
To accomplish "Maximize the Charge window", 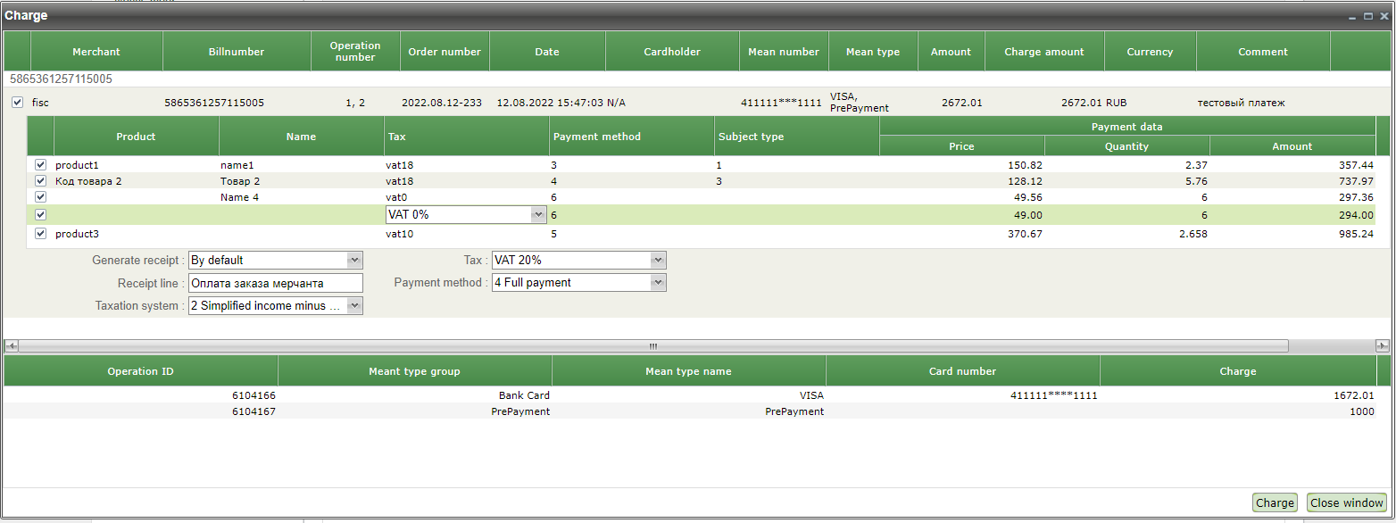I will [x=1368, y=16].
